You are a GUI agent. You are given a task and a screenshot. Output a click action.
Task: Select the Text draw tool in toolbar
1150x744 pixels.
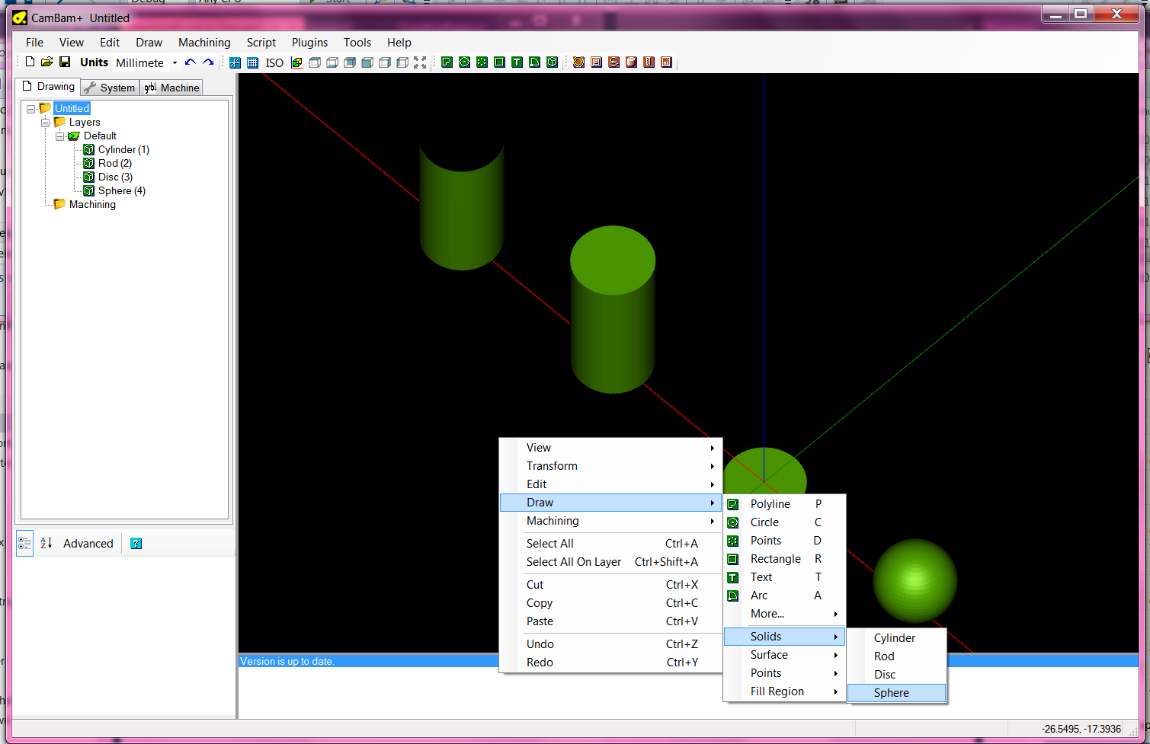(x=517, y=62)
